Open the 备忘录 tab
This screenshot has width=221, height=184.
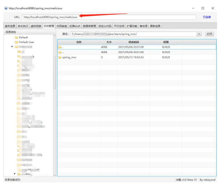(x=144, y=26)
